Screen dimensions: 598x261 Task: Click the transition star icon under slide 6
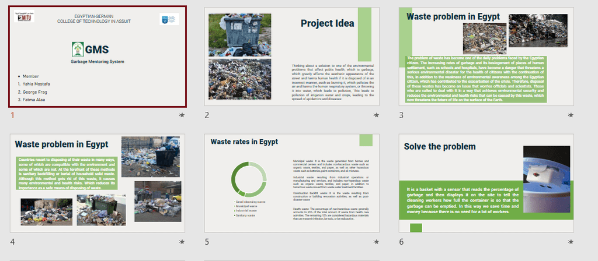(x=571, y=242)
